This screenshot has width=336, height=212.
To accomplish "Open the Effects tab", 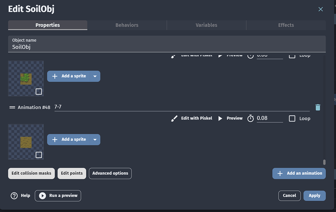I will pos(285,25).
